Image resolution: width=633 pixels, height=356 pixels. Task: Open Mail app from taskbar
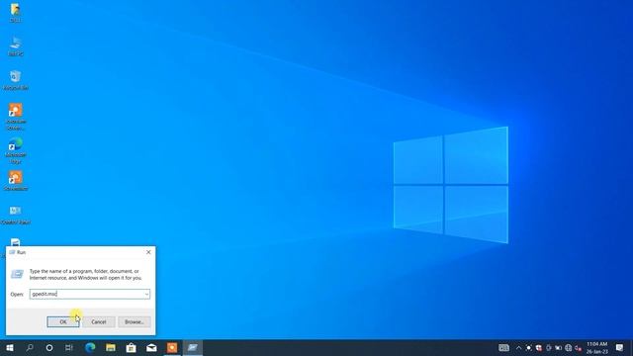click(151, 347)
